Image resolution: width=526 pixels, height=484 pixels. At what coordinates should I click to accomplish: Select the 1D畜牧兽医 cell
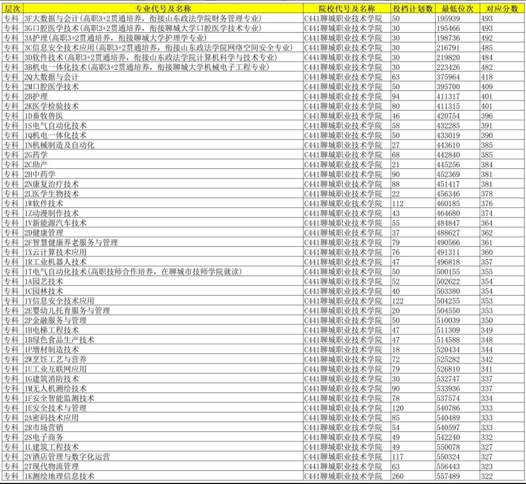163,115
